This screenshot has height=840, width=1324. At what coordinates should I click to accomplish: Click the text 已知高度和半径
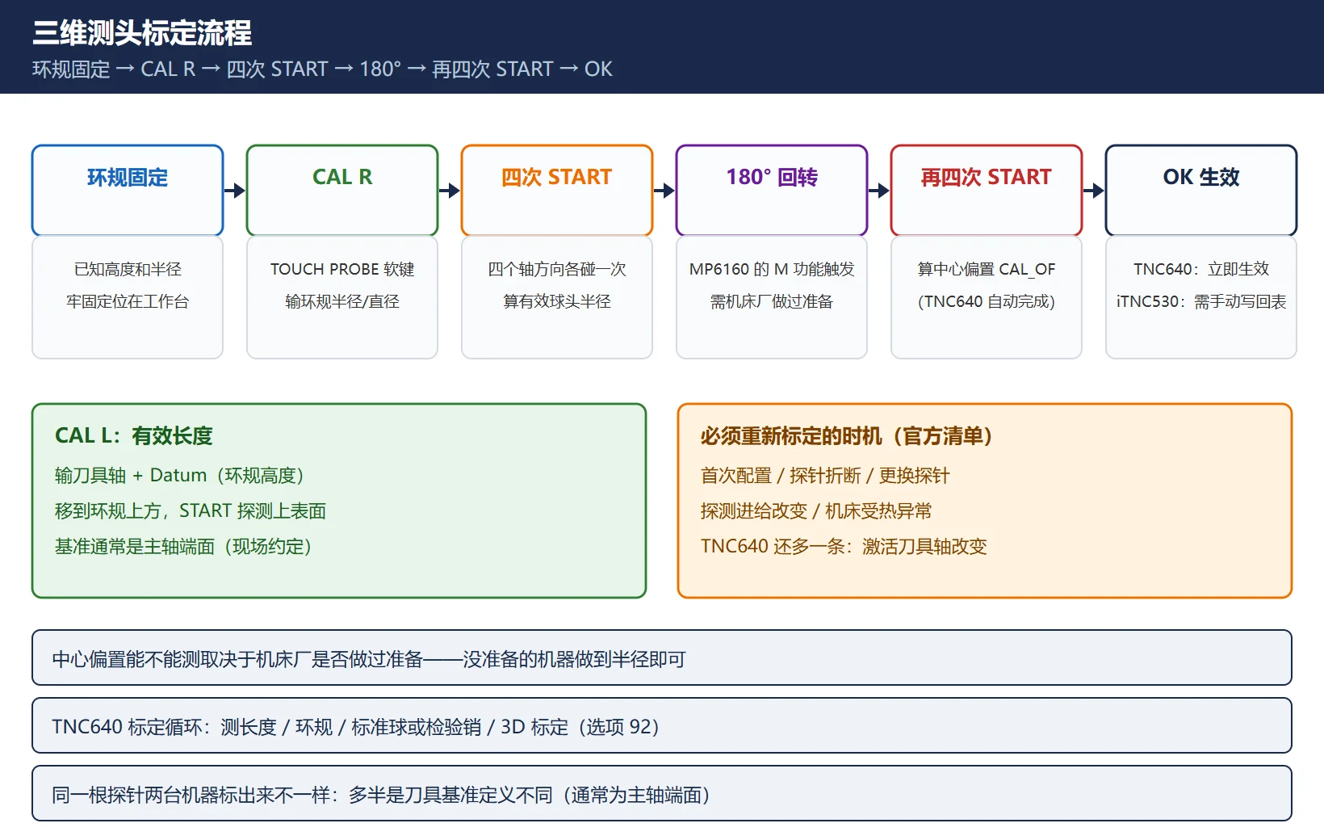[x=128, y=269]
